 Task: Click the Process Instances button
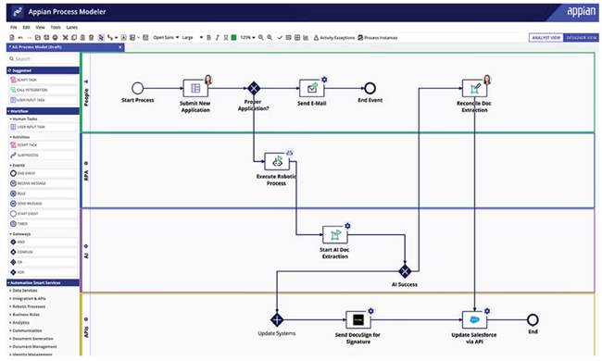pyautogui.click(x=377, y=38)
